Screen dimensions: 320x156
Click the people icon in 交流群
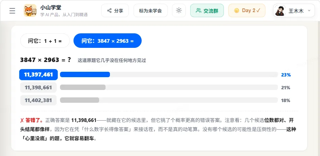click(198, 10)
